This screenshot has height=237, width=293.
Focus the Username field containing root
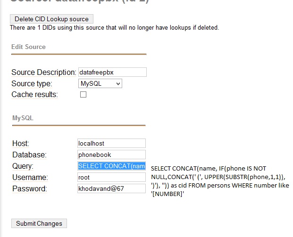point(111,177)
